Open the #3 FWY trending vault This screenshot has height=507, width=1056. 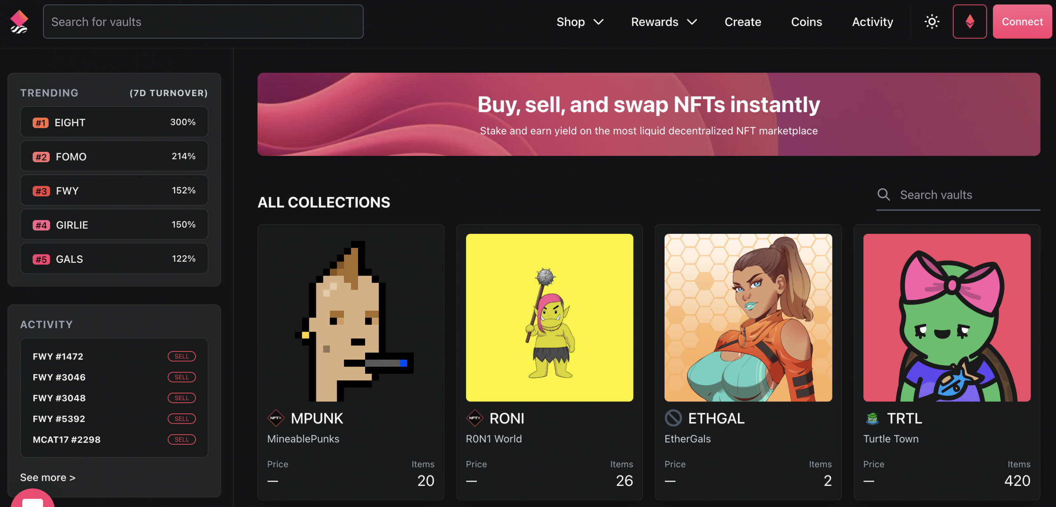click(114, 191)
